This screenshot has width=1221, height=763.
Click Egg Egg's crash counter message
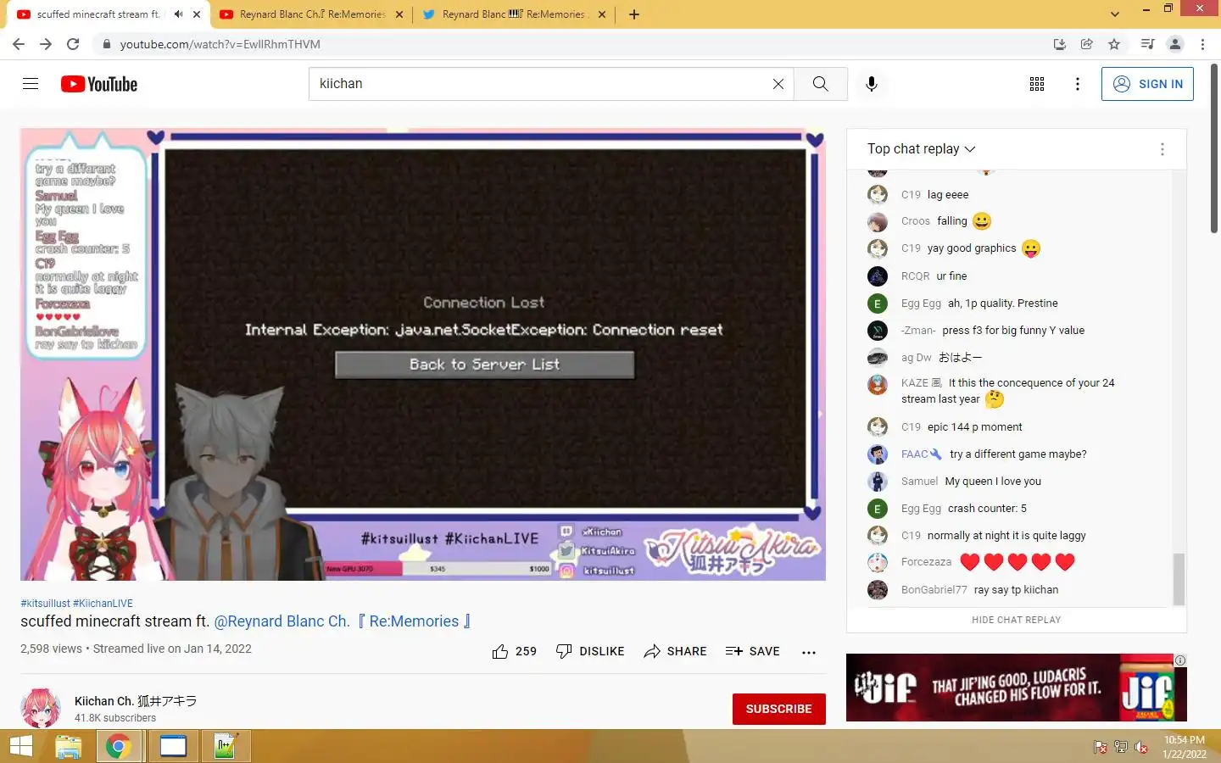987,509
